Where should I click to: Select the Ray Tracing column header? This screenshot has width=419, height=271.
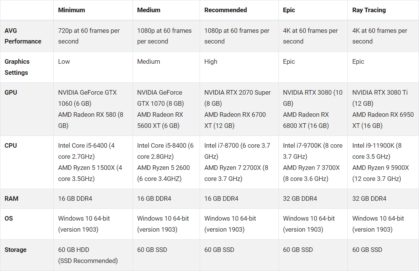click(369, 10)
